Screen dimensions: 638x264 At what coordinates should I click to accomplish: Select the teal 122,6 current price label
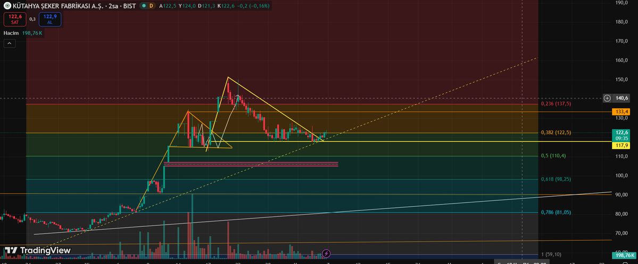coord(620,135)
